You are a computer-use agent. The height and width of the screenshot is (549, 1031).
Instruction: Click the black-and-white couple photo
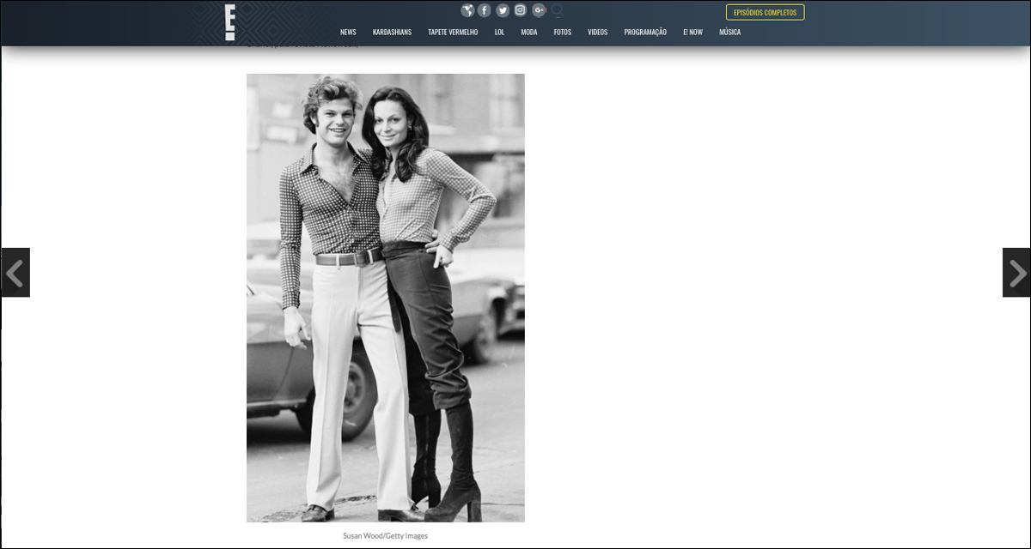click(x=385, y=298)
